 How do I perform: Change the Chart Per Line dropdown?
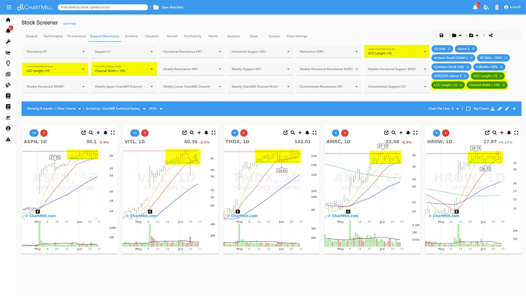[x=444, y=109]
